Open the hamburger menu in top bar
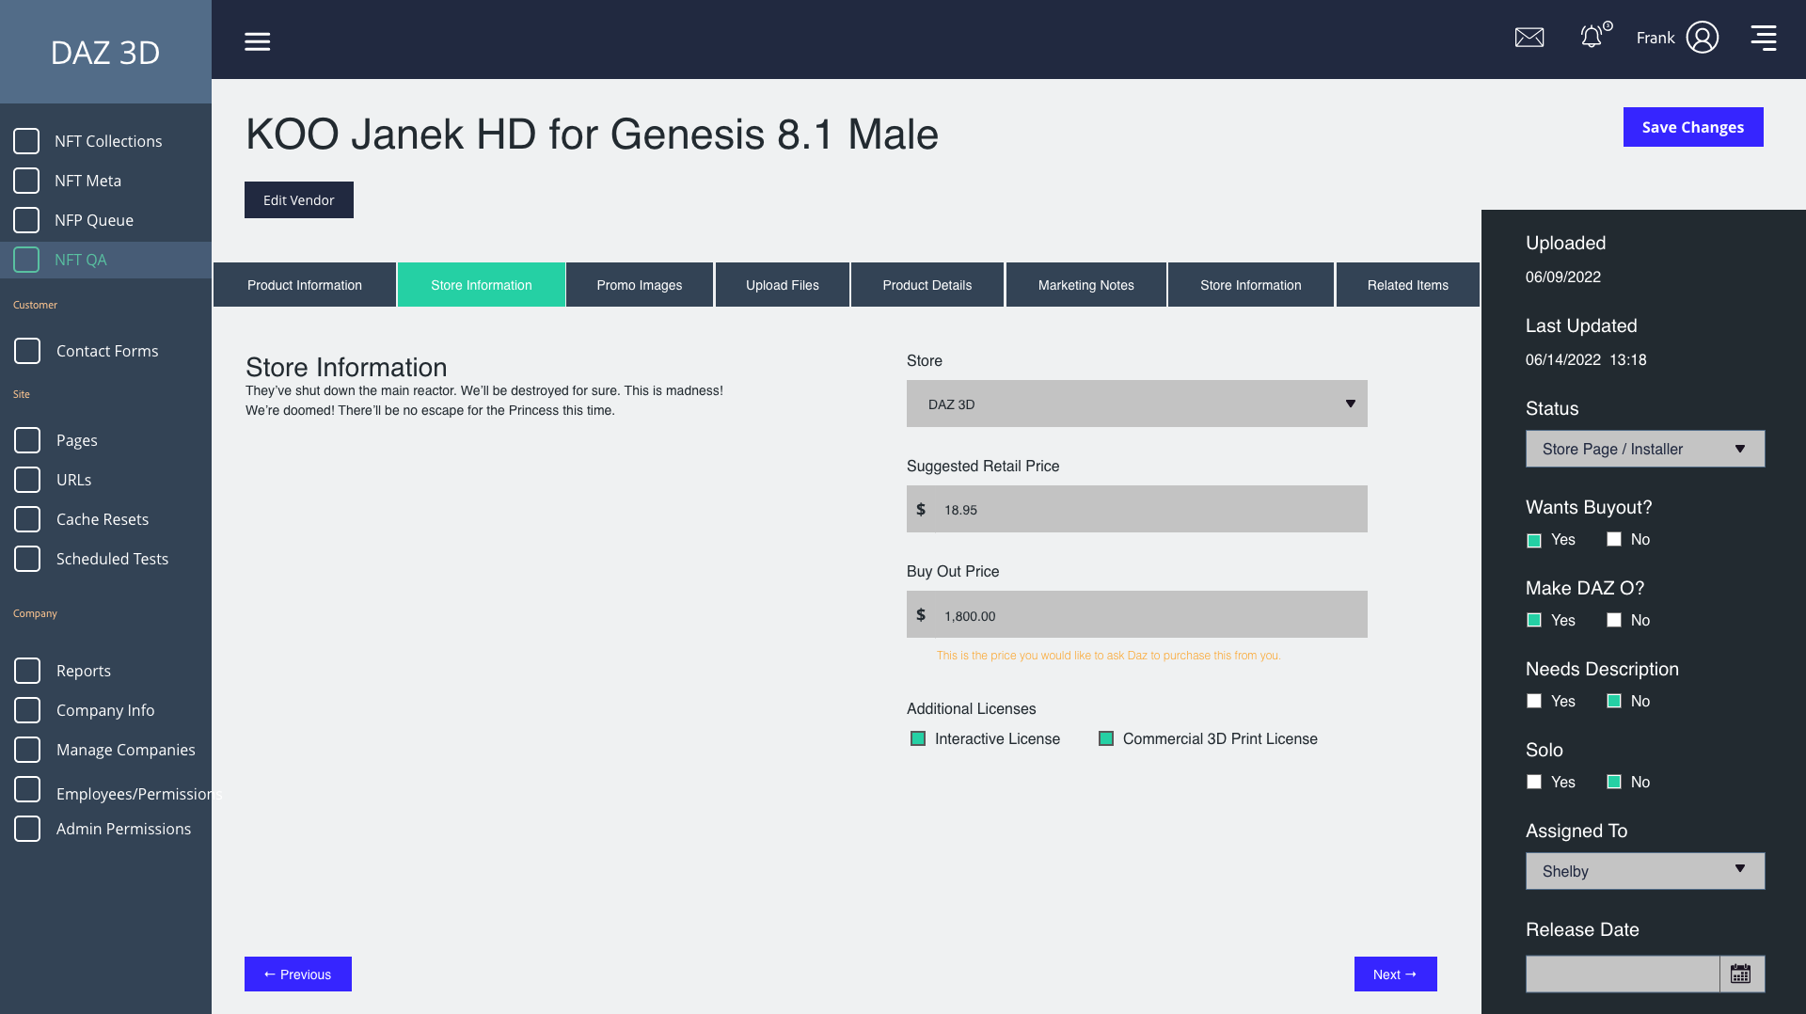This screenshot has height=1014, width=1806. coord(257,41)
